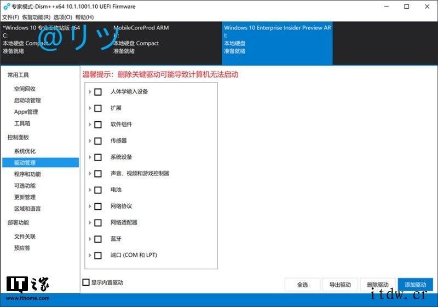Open the 选项(O) menu
438x307 pixels.
[63, 17]
